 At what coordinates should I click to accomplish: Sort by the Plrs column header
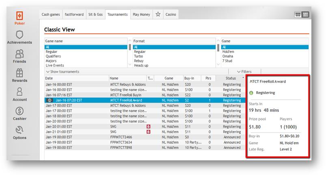point(208,78)
